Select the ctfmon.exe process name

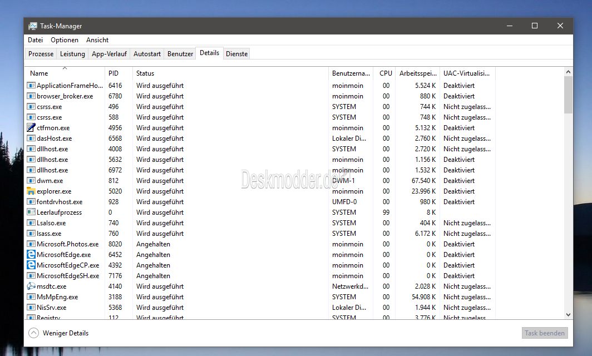tap(53, 127)
